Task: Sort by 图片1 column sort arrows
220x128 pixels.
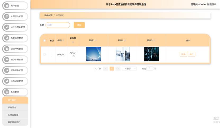Action: pyautogui.click(x=96, y=40)
